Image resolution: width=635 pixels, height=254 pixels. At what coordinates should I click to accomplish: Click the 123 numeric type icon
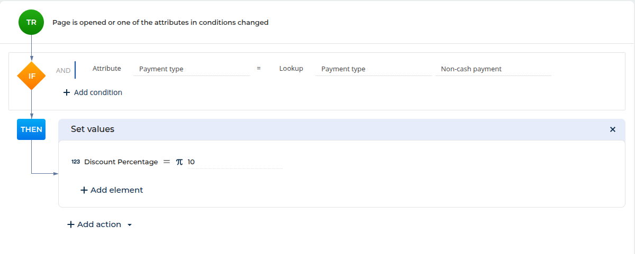(75, 162)
